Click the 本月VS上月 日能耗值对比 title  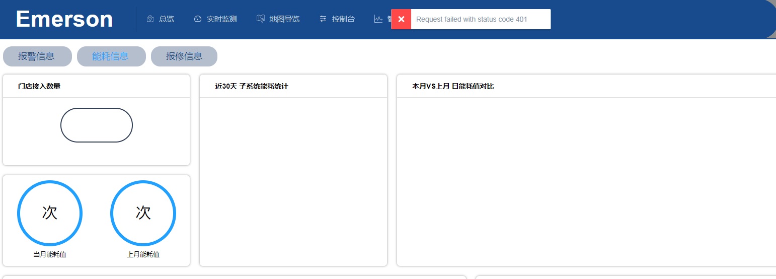click(x=453, y=86)
